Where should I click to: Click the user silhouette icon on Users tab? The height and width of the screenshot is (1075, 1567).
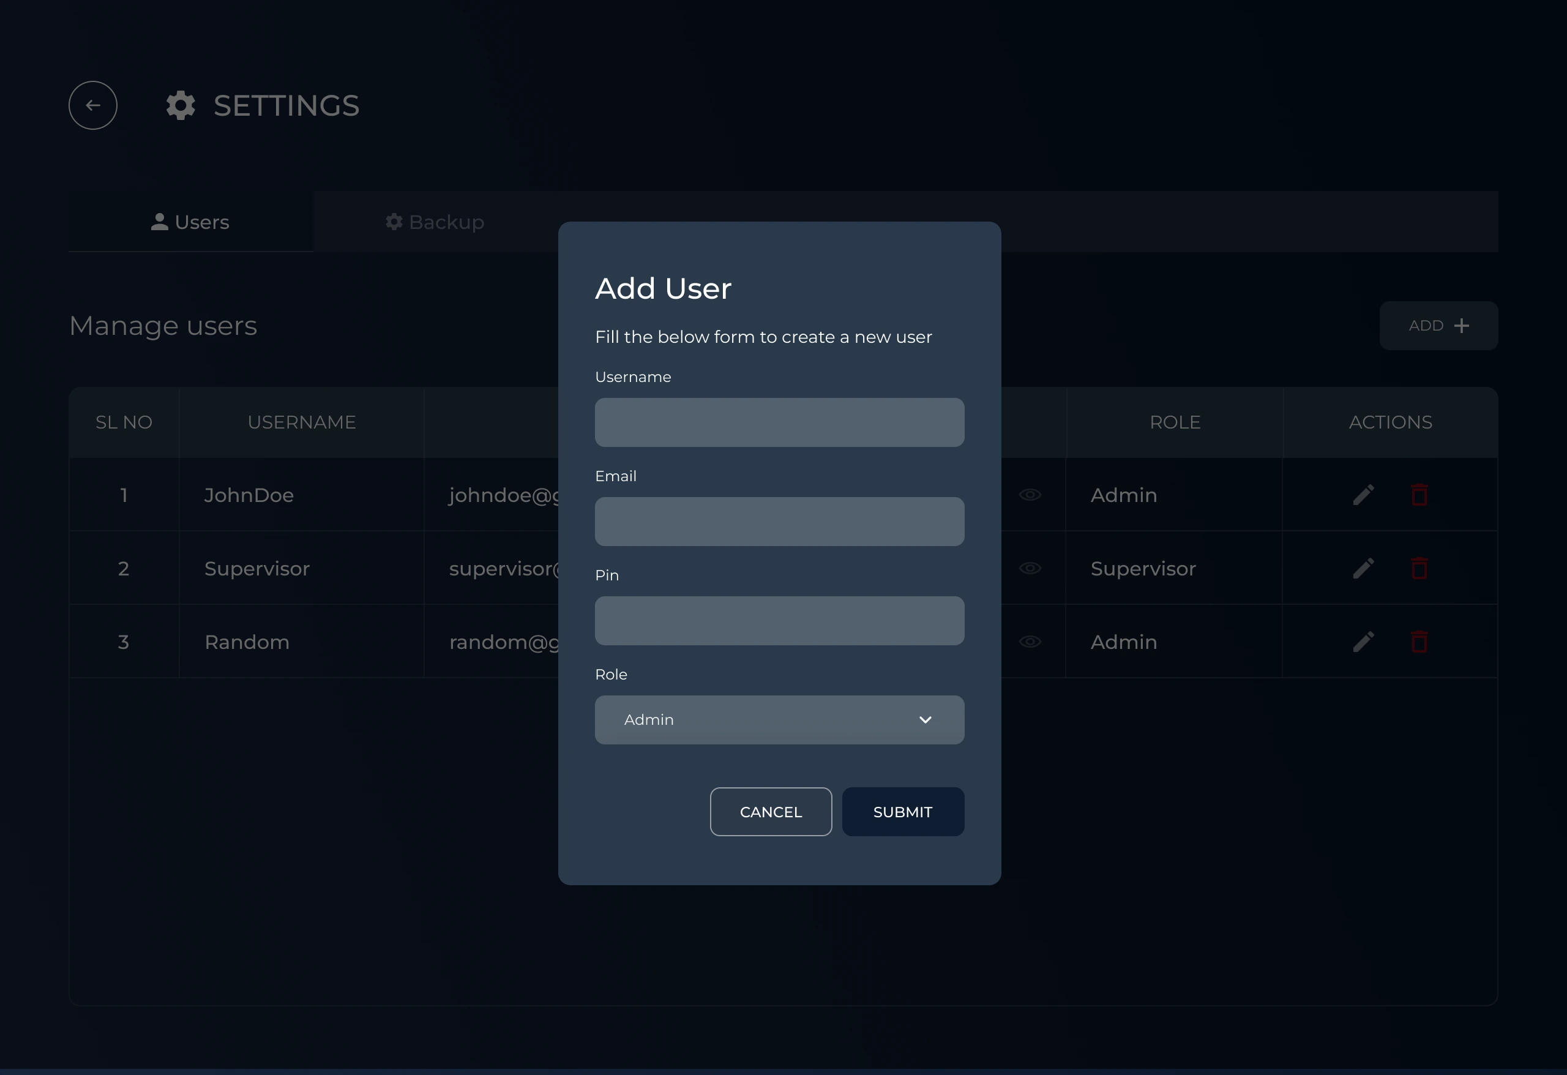(159, 222)
